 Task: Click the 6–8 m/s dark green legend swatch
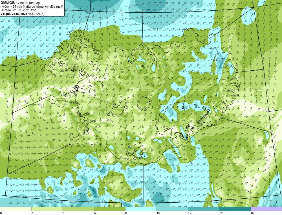pos(109,209)
